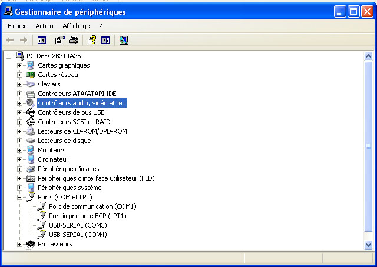This screenshot has width=377, height=267.
Task: Open the Action menu
Action: tap(45, 26)
